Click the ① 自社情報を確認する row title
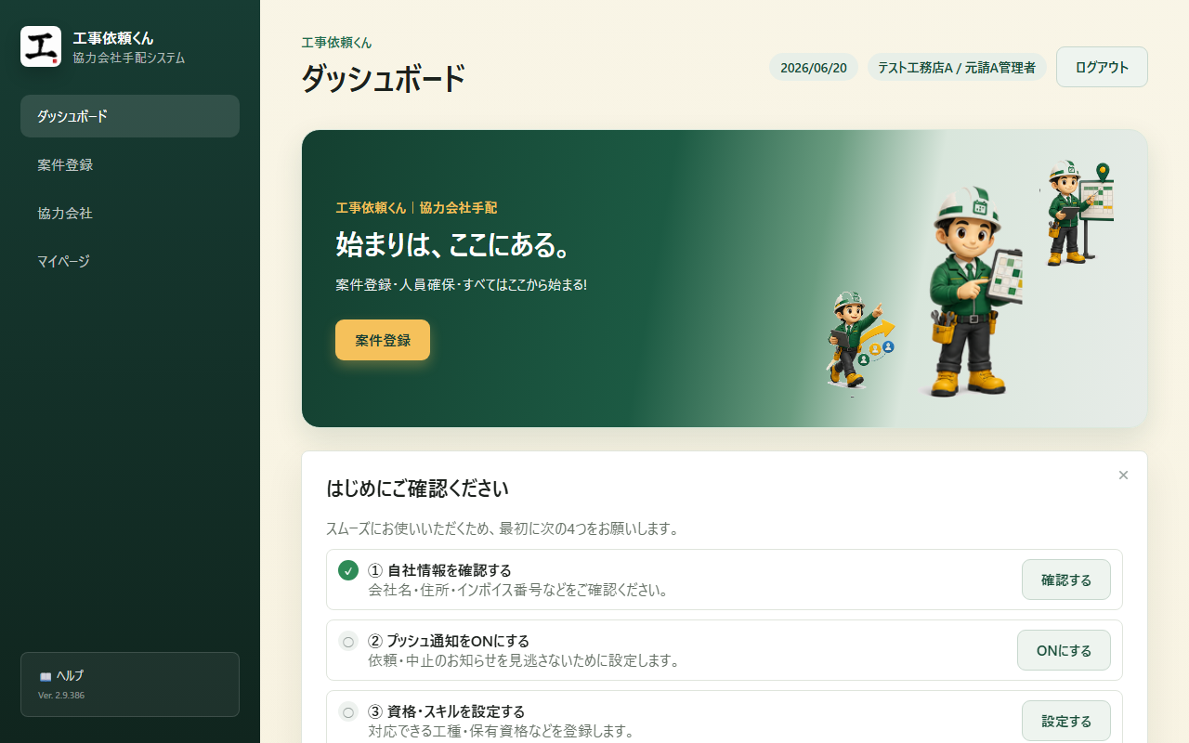 [439, 570]
